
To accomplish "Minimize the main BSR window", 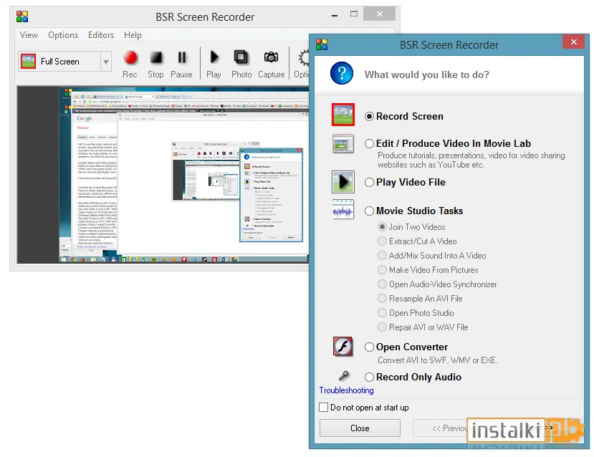I will coord(335,15).
